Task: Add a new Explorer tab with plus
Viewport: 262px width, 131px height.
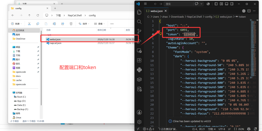Action: click(55, 8)
